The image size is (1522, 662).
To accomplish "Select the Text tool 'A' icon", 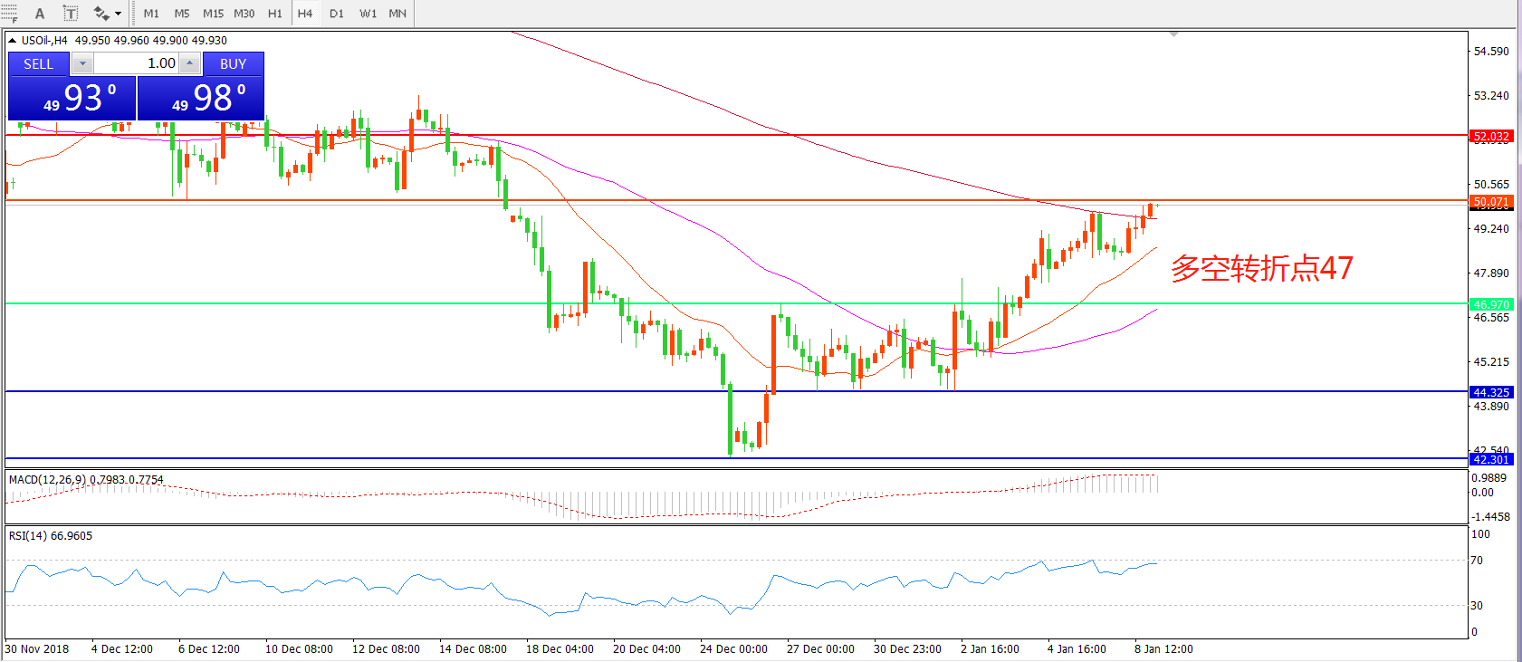I will 40,14.
